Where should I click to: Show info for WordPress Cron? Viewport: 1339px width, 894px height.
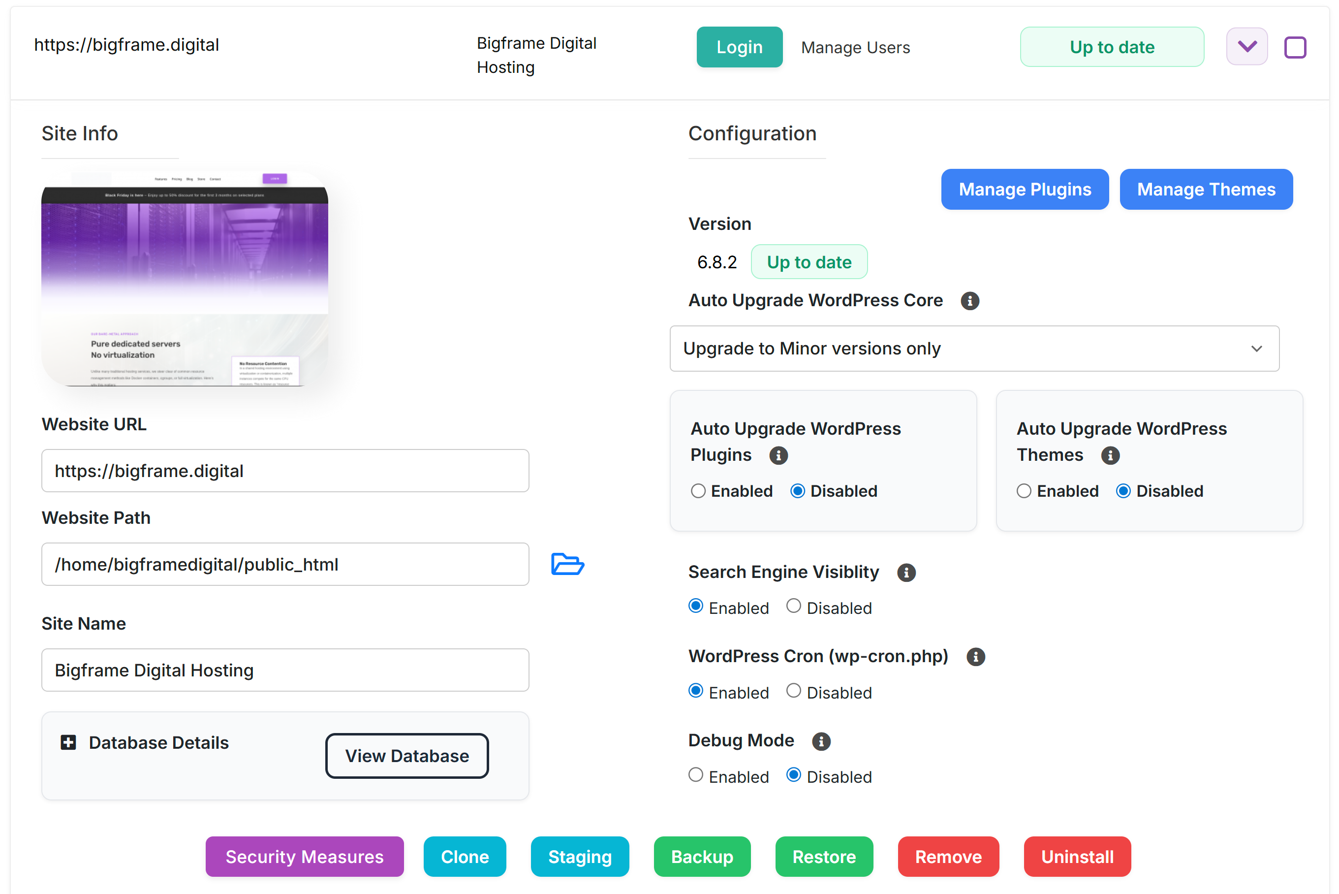click(975, 657)
